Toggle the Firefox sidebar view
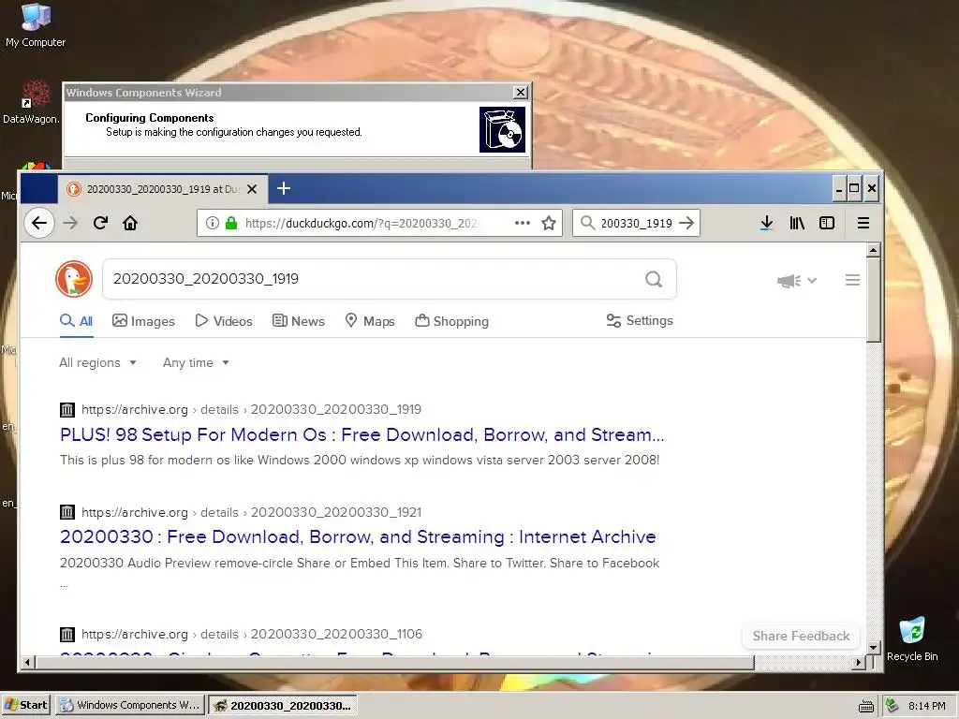 click(827, 223)
